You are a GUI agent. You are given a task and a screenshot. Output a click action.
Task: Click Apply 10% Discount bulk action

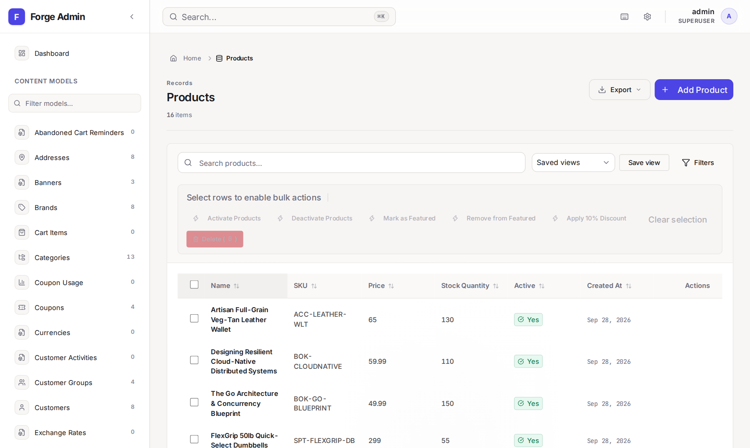[x=590, y=218]
